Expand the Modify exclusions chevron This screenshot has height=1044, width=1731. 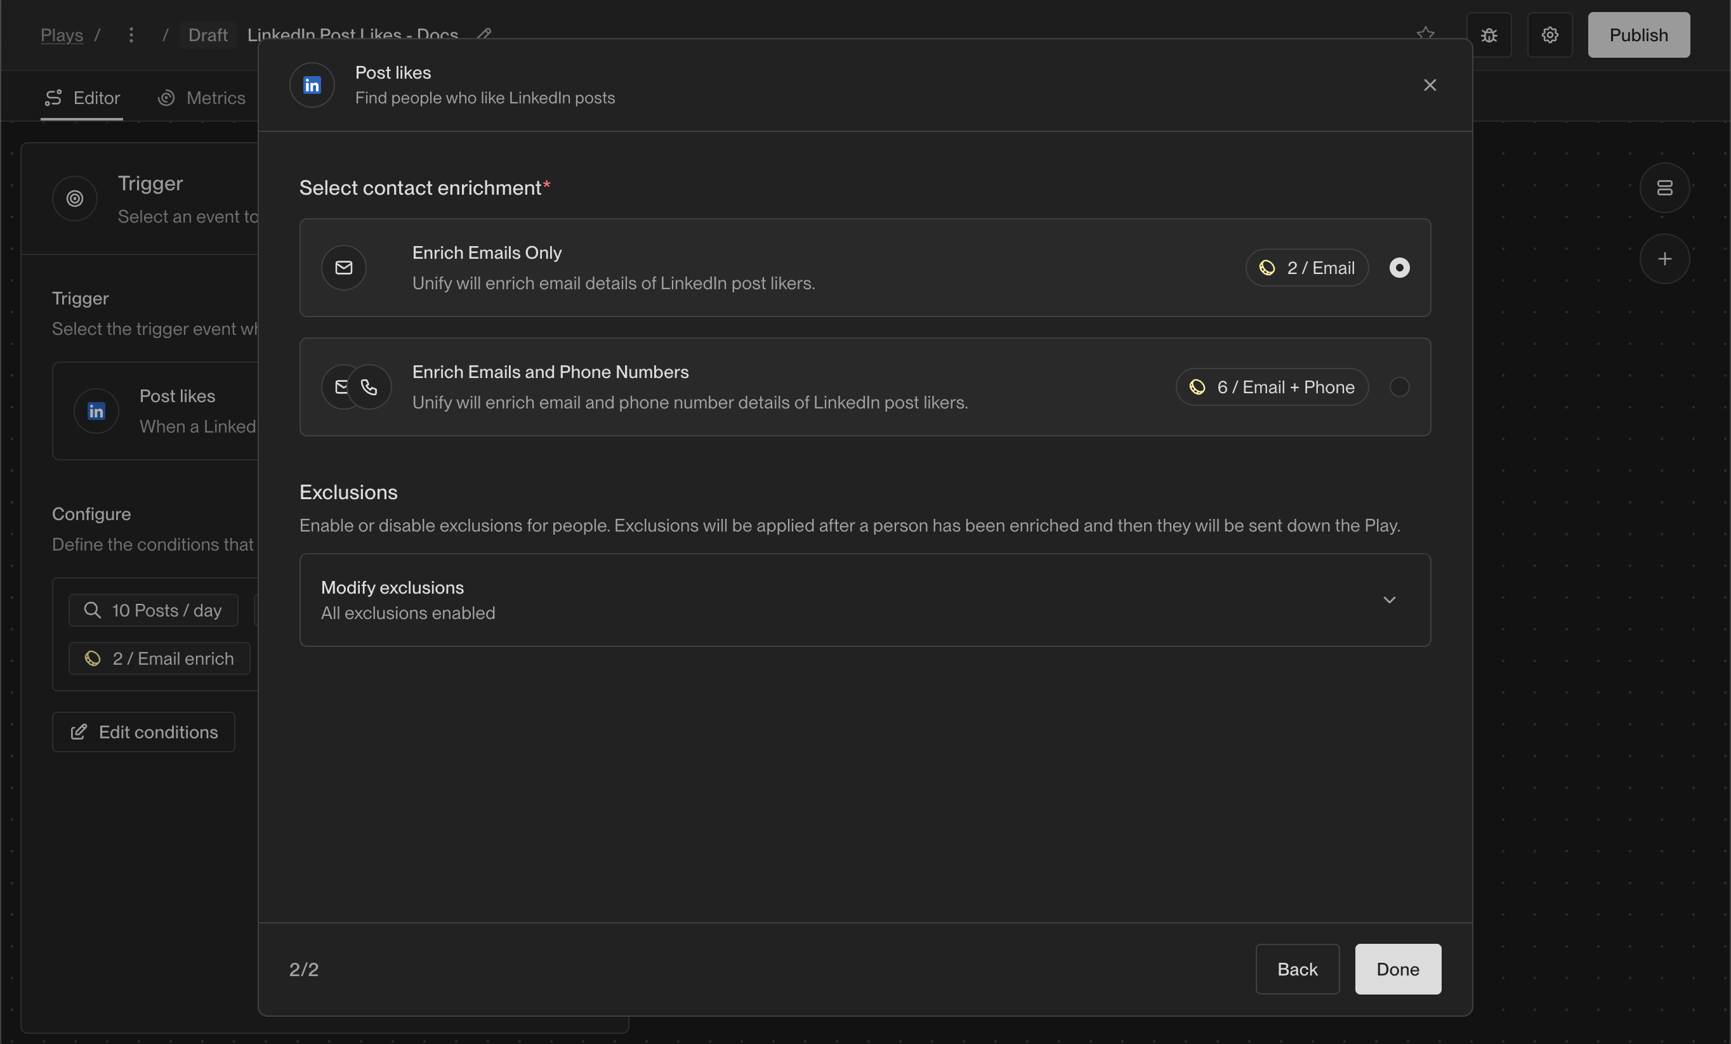pyautogui.click(x=1389, y=599)
